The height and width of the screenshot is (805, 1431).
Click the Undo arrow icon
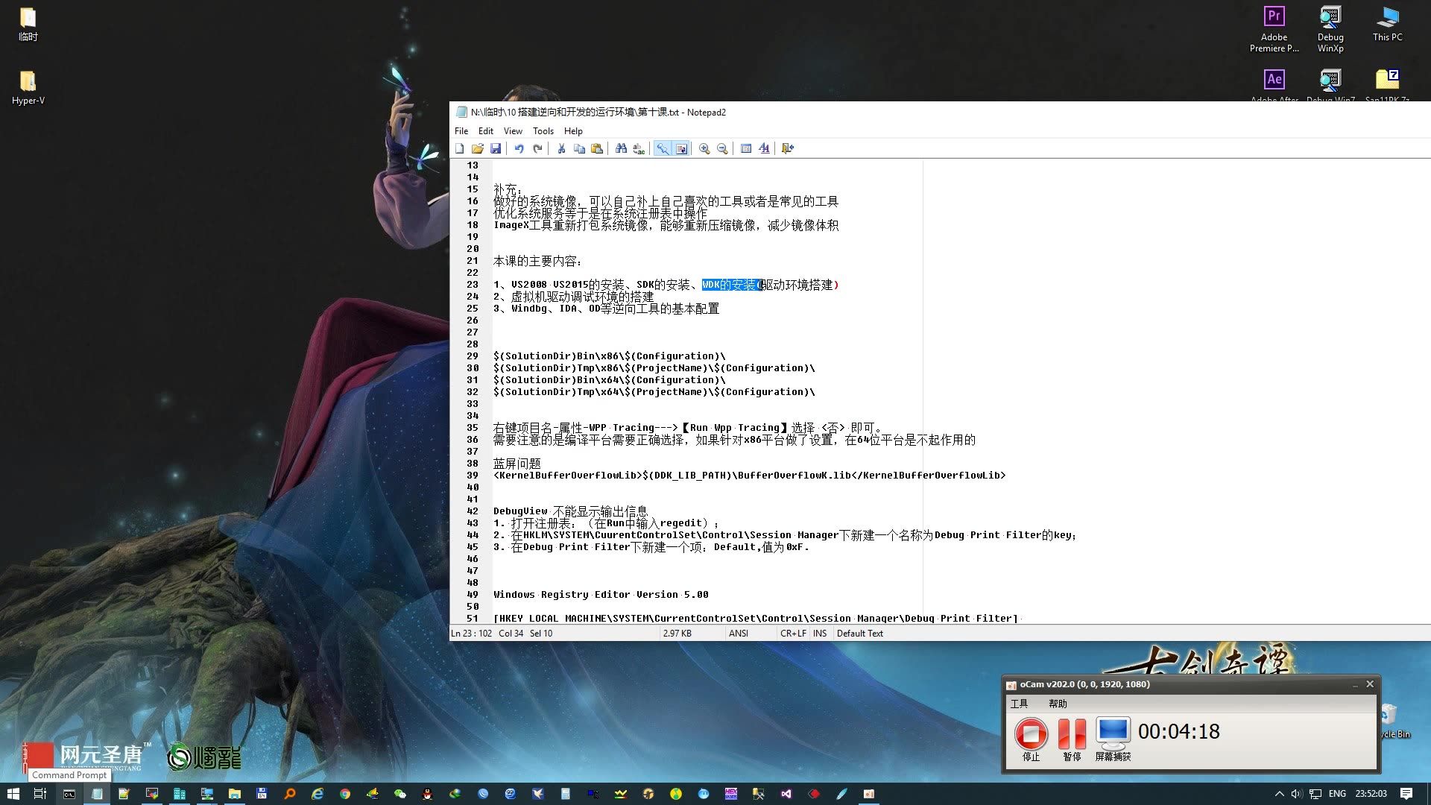pyautogui.click(x=519, y=149)
